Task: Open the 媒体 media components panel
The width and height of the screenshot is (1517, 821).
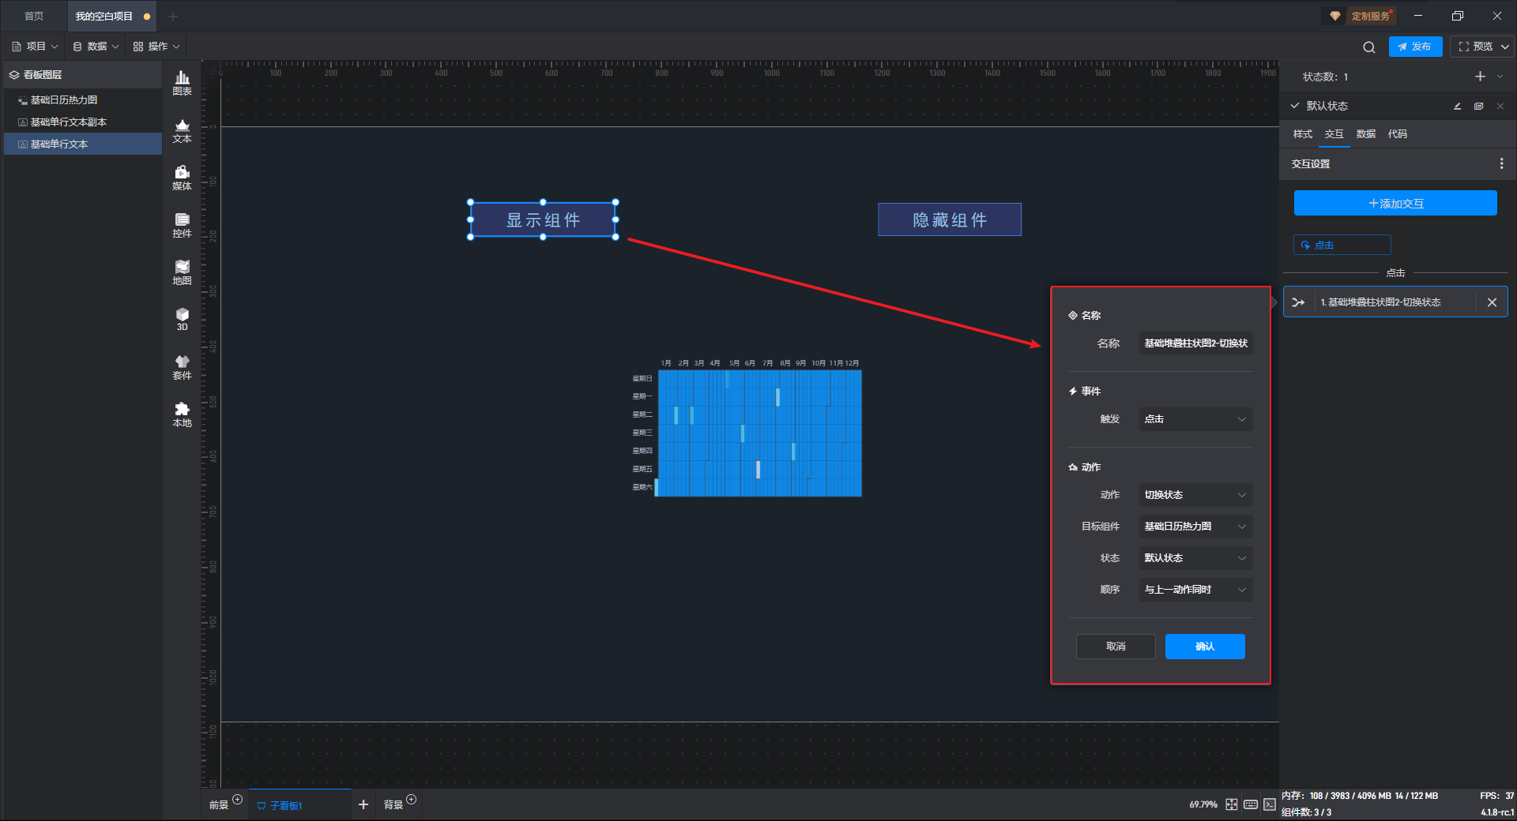Action: click(182, 177)
